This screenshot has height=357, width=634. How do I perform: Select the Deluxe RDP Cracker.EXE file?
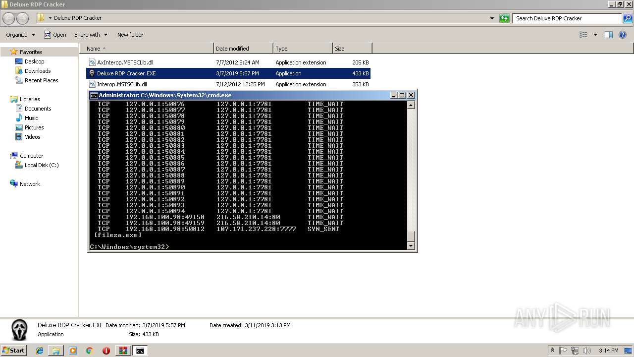[228, 73]
